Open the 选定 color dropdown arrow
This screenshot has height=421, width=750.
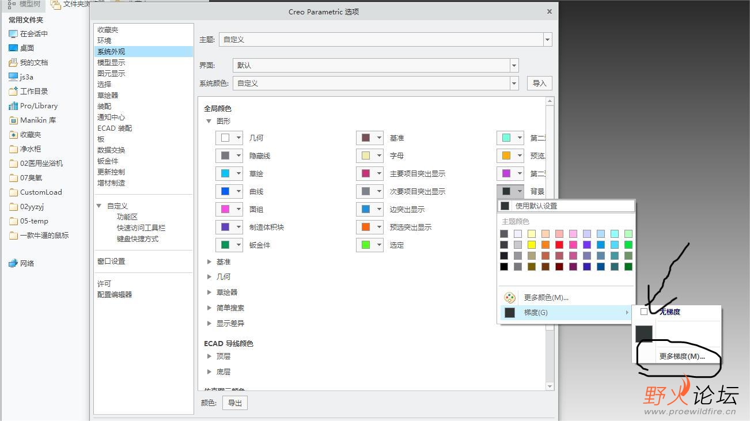[379, 245]
